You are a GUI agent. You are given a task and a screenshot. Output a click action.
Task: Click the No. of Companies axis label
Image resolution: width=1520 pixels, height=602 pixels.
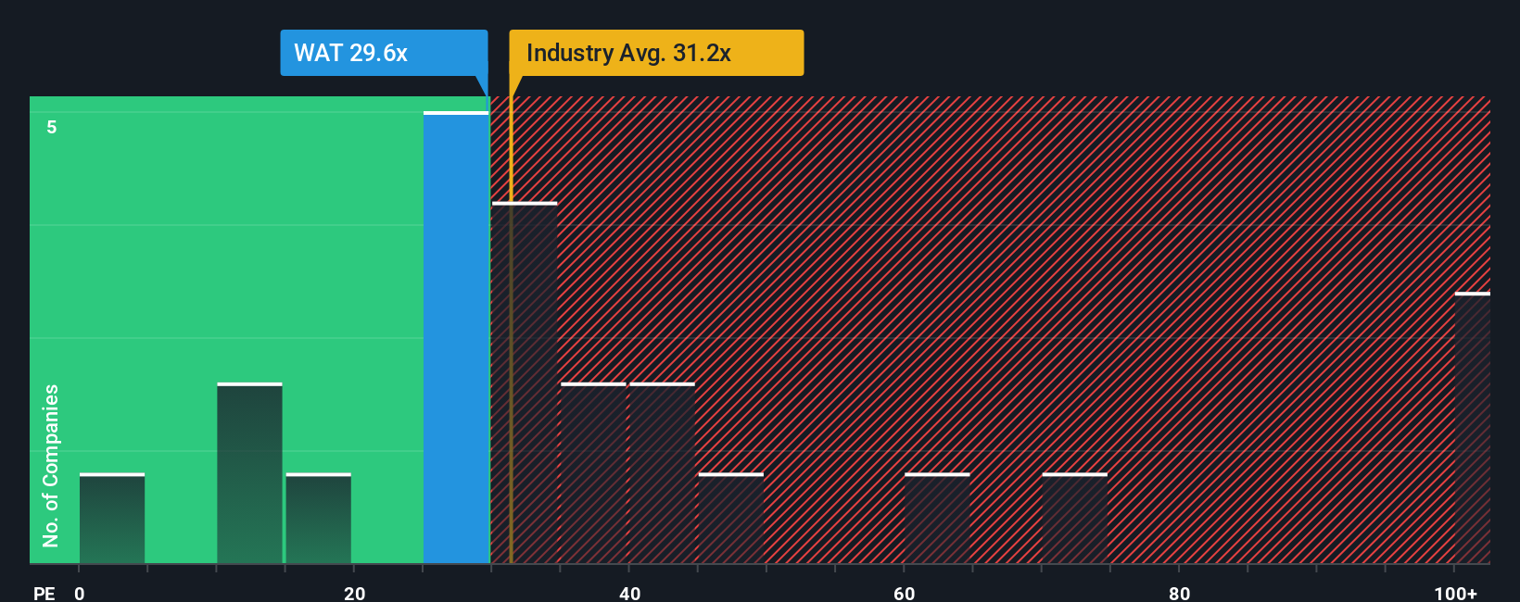[x=51, y=466]
